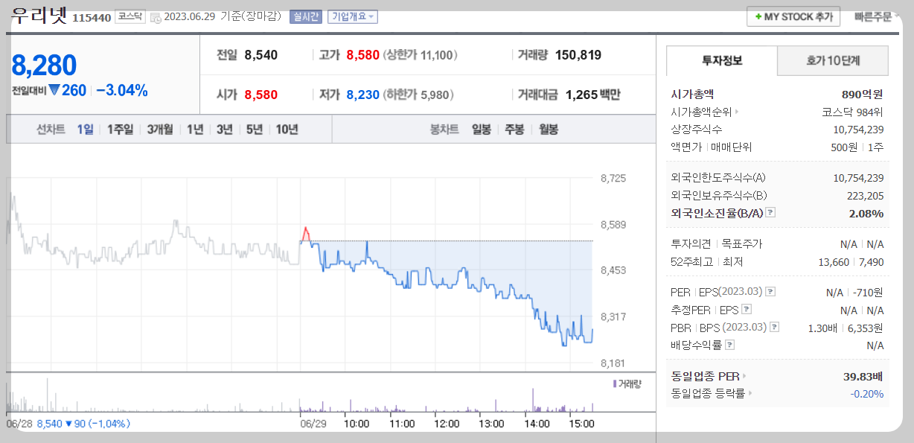The image size is (914, 443).
Task: Click the 14:00 time axis label
Action: point(537,424)
